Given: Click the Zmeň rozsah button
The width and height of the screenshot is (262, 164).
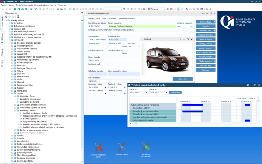Looking at the screenshot, I should click(175, 93).
